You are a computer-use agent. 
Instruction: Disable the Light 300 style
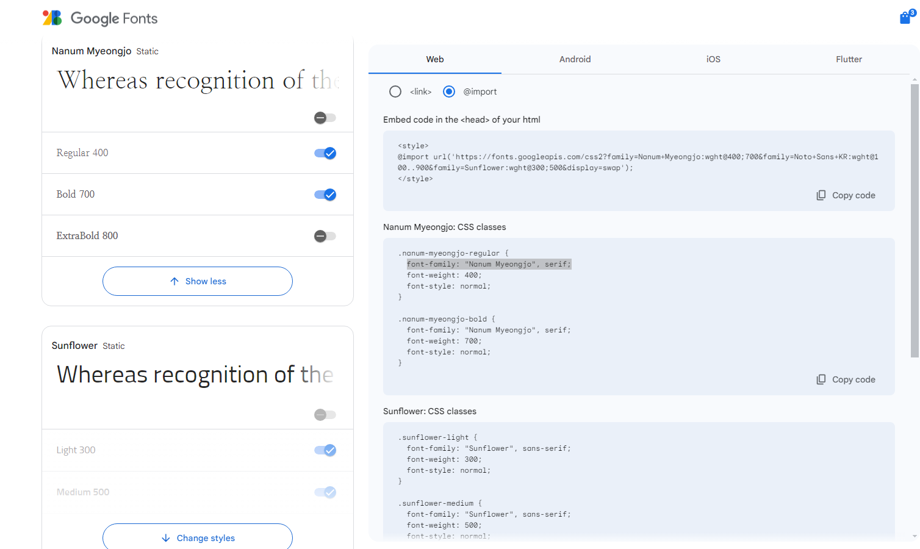click(x=325, y=450)
